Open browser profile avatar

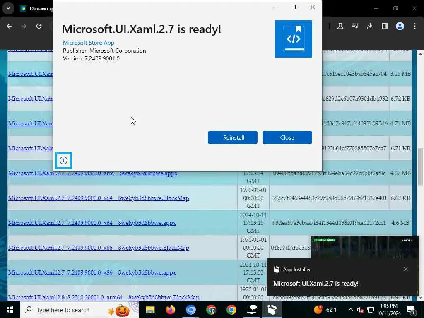pos(400,26)
